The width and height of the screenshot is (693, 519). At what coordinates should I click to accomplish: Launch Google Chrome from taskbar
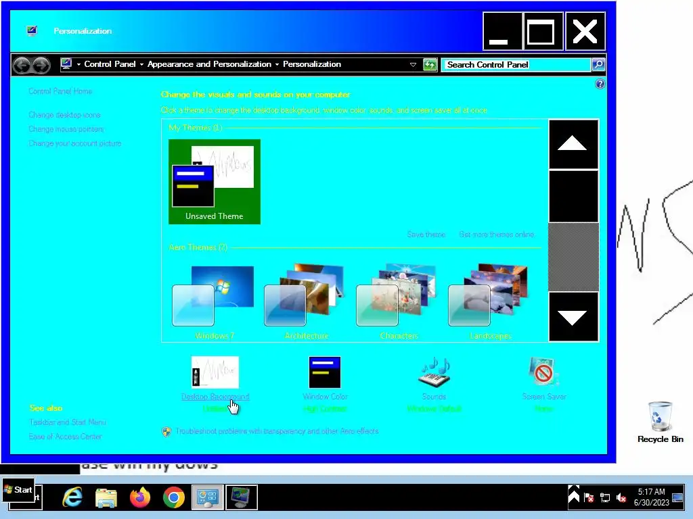click(174, 497)
